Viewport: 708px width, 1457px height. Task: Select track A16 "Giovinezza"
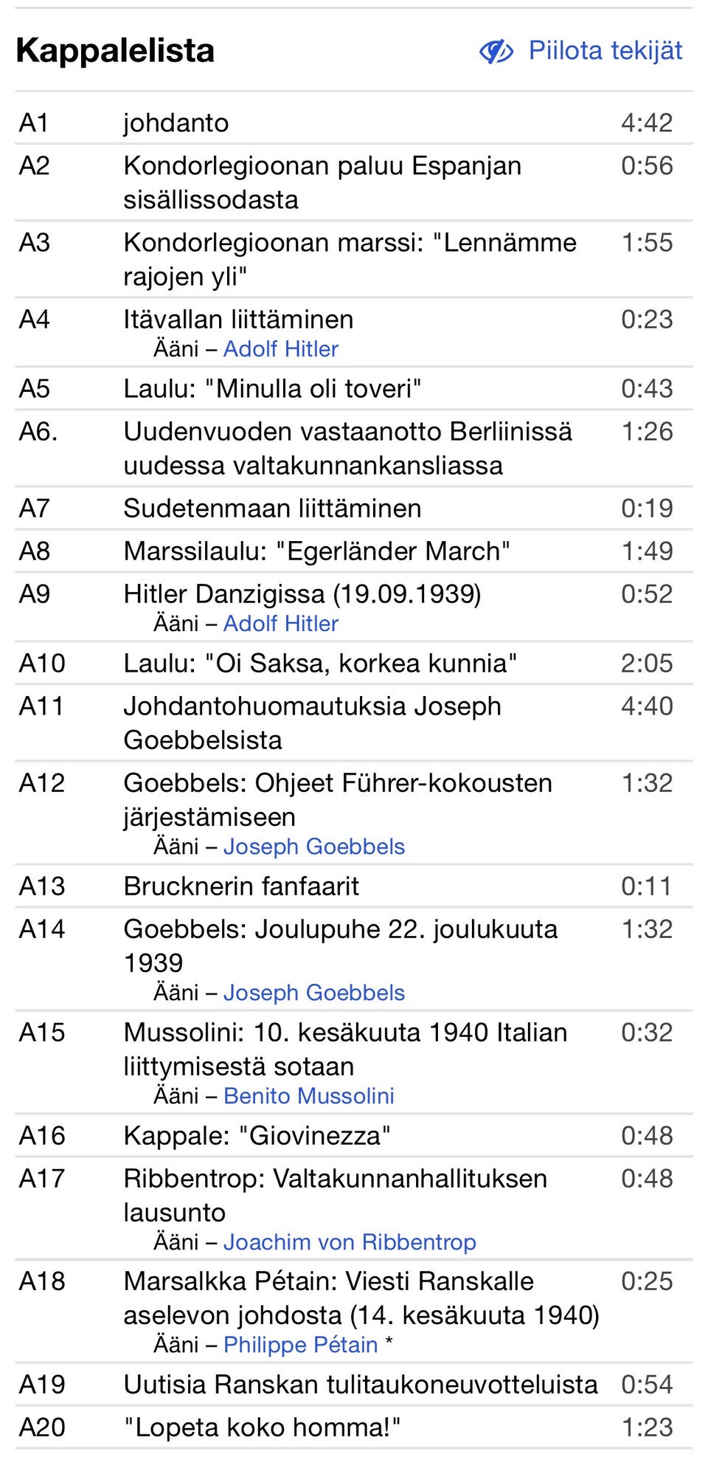point(257,1135)
